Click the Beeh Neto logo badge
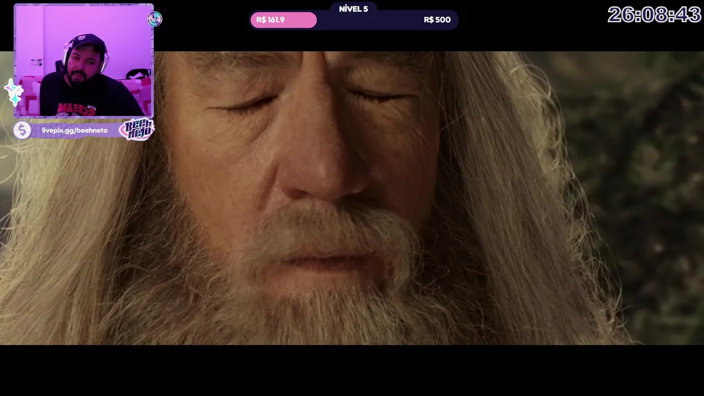The height and width of the screenshot is (396, 704). coord(137,130)
